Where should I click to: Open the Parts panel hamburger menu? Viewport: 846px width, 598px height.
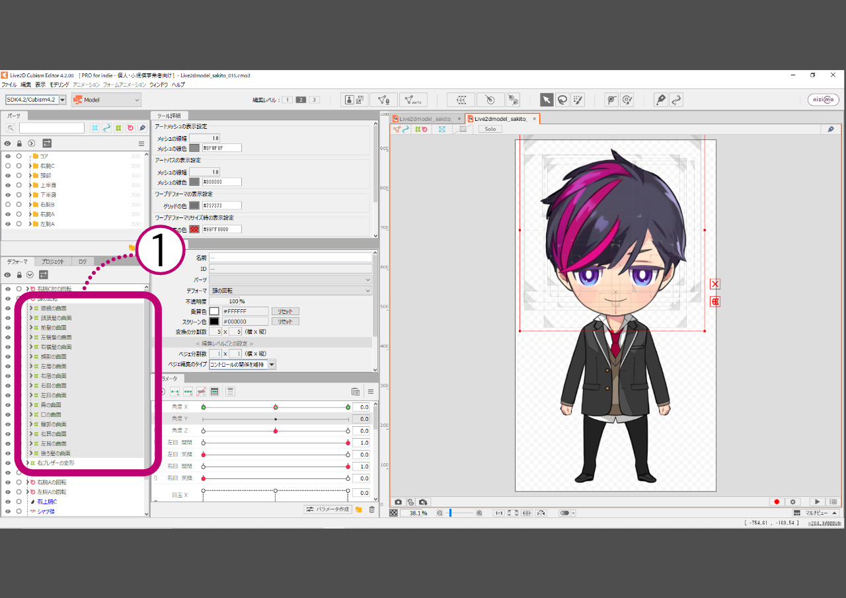click(141, 143)
